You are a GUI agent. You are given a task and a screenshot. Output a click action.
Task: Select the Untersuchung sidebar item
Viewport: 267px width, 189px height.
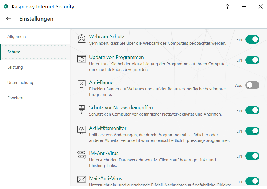20,83
